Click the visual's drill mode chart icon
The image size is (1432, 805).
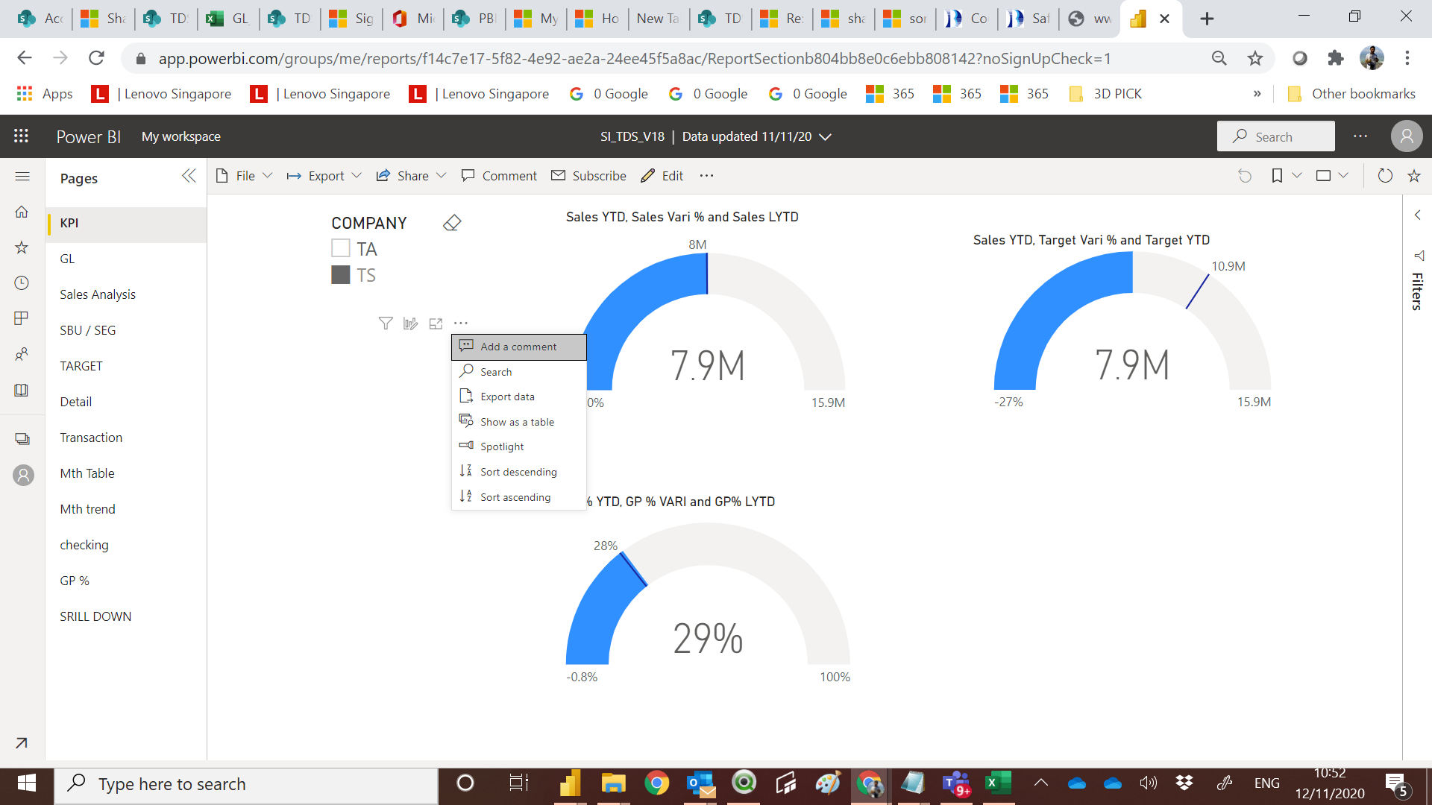click(x=410, y=323)
